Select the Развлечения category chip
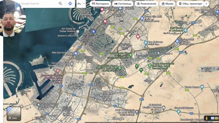 pyautogui.click(x=146, y=4)
